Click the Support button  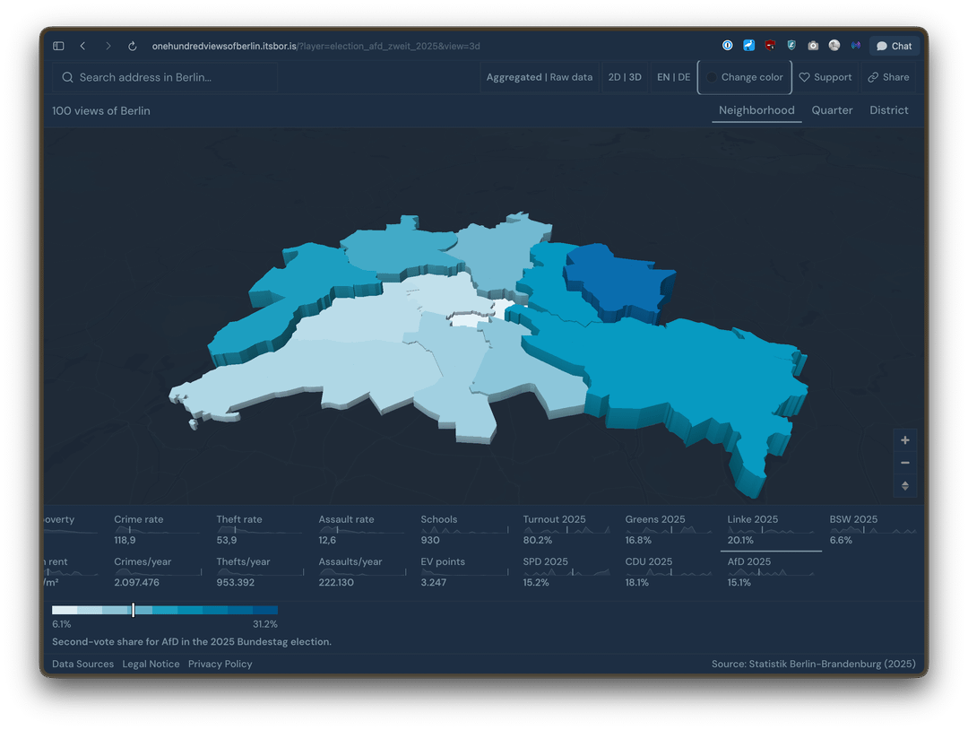coord(825,77)
